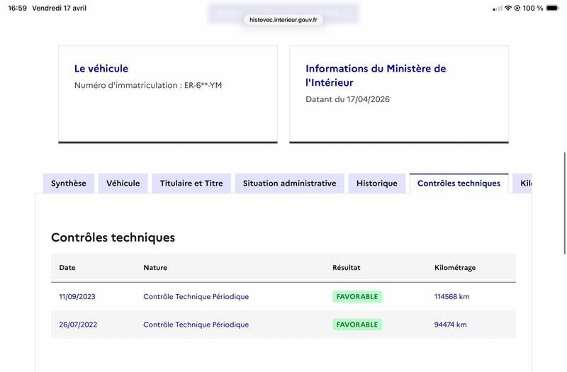Select the 26/07/2022 date entry

tap(78, 325)
